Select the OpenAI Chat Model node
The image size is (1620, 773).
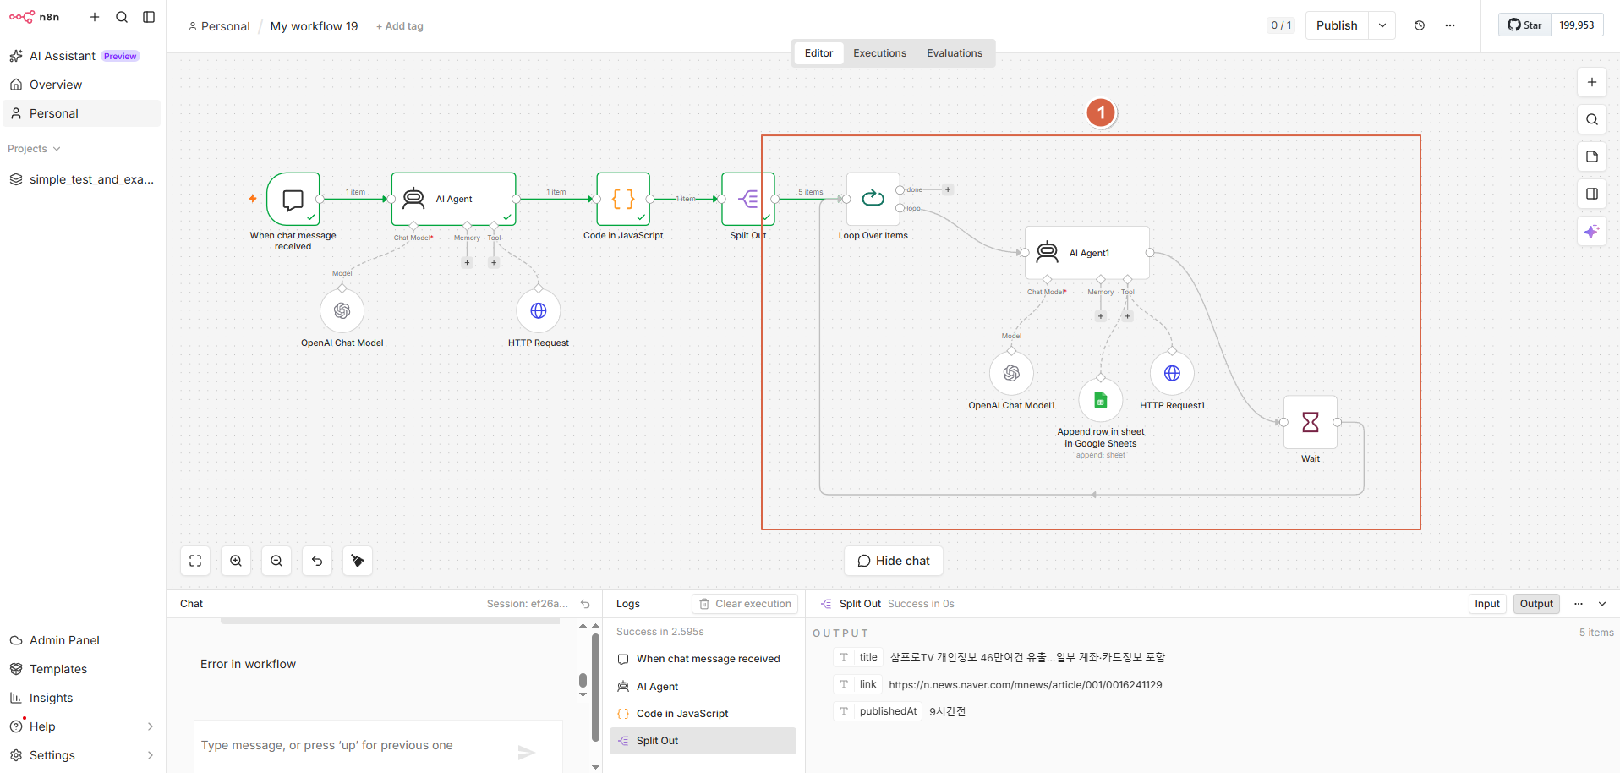(342, 310)
